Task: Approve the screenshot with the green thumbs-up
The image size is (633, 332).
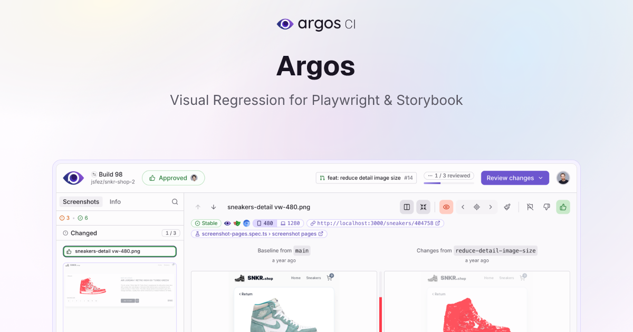Action: 563,207
